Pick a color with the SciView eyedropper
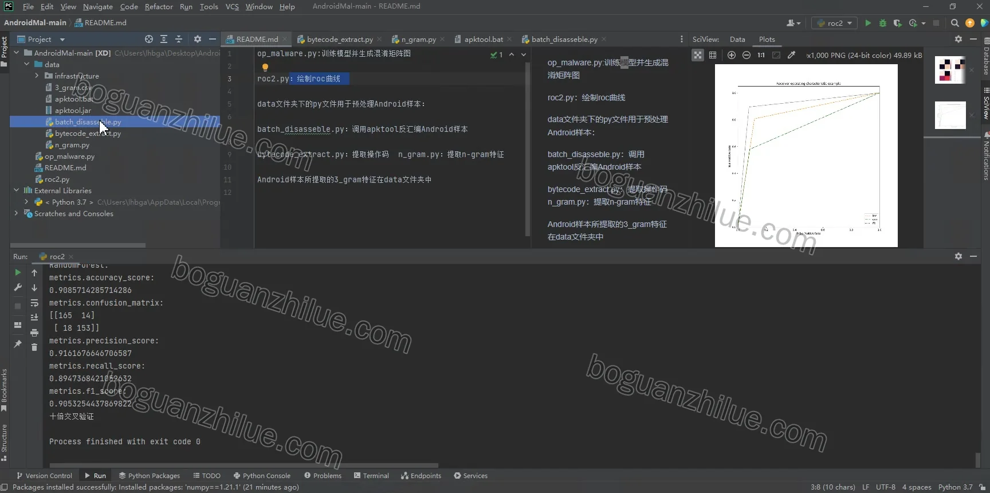Image resolution: width=990 pixels, height=493 pixels. (x=791, y=55)
